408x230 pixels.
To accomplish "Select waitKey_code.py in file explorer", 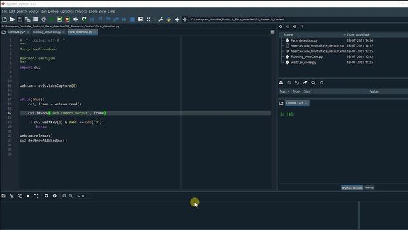I will 303,63.
